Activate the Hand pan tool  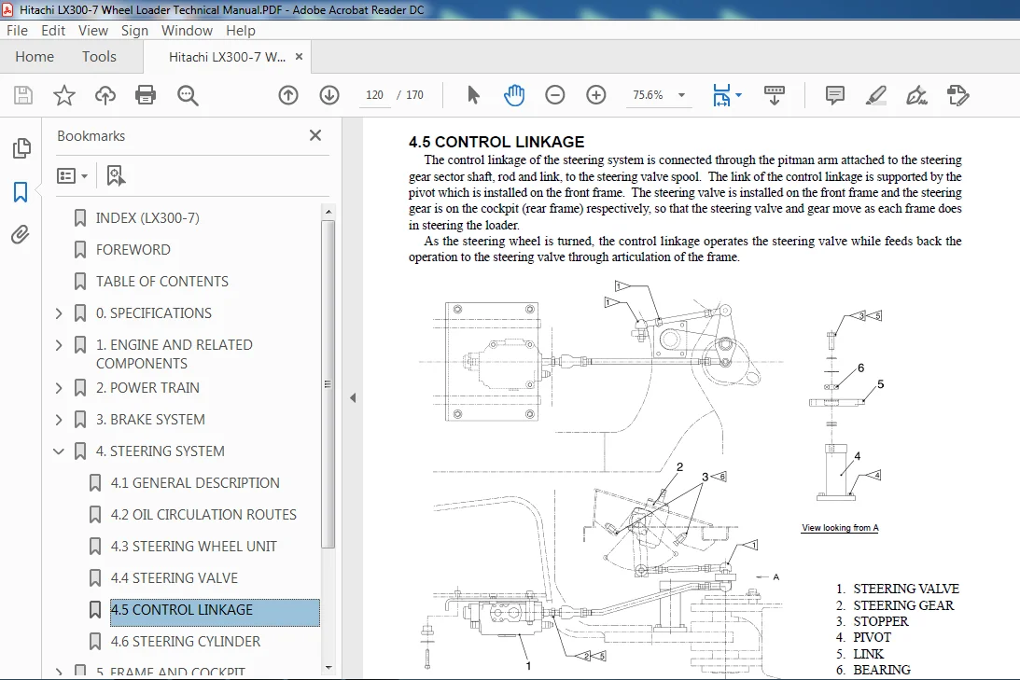[x=514, y=95]
